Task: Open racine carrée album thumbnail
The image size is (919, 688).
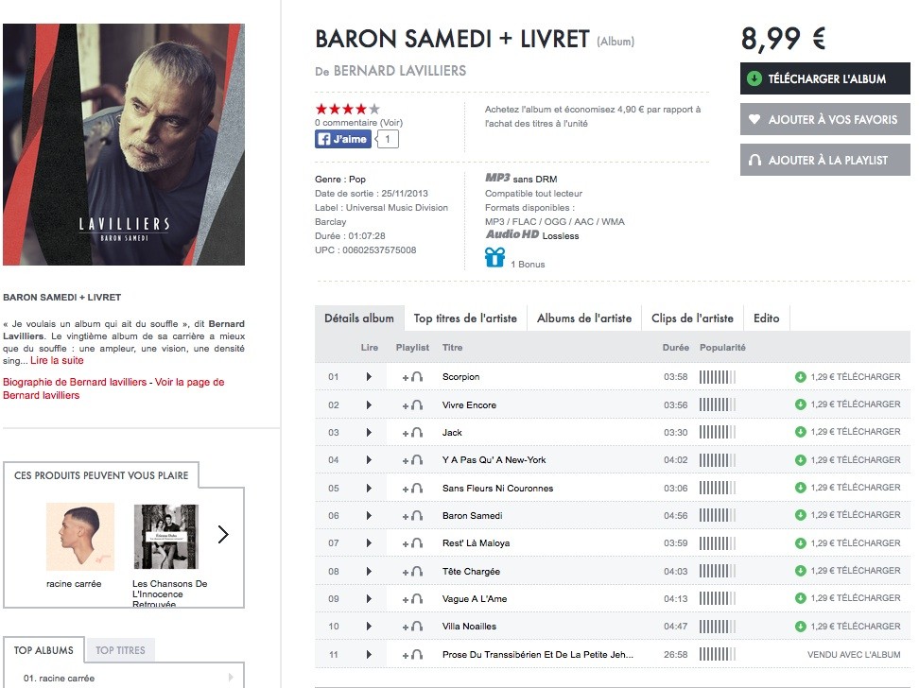Action: [80, 536]
